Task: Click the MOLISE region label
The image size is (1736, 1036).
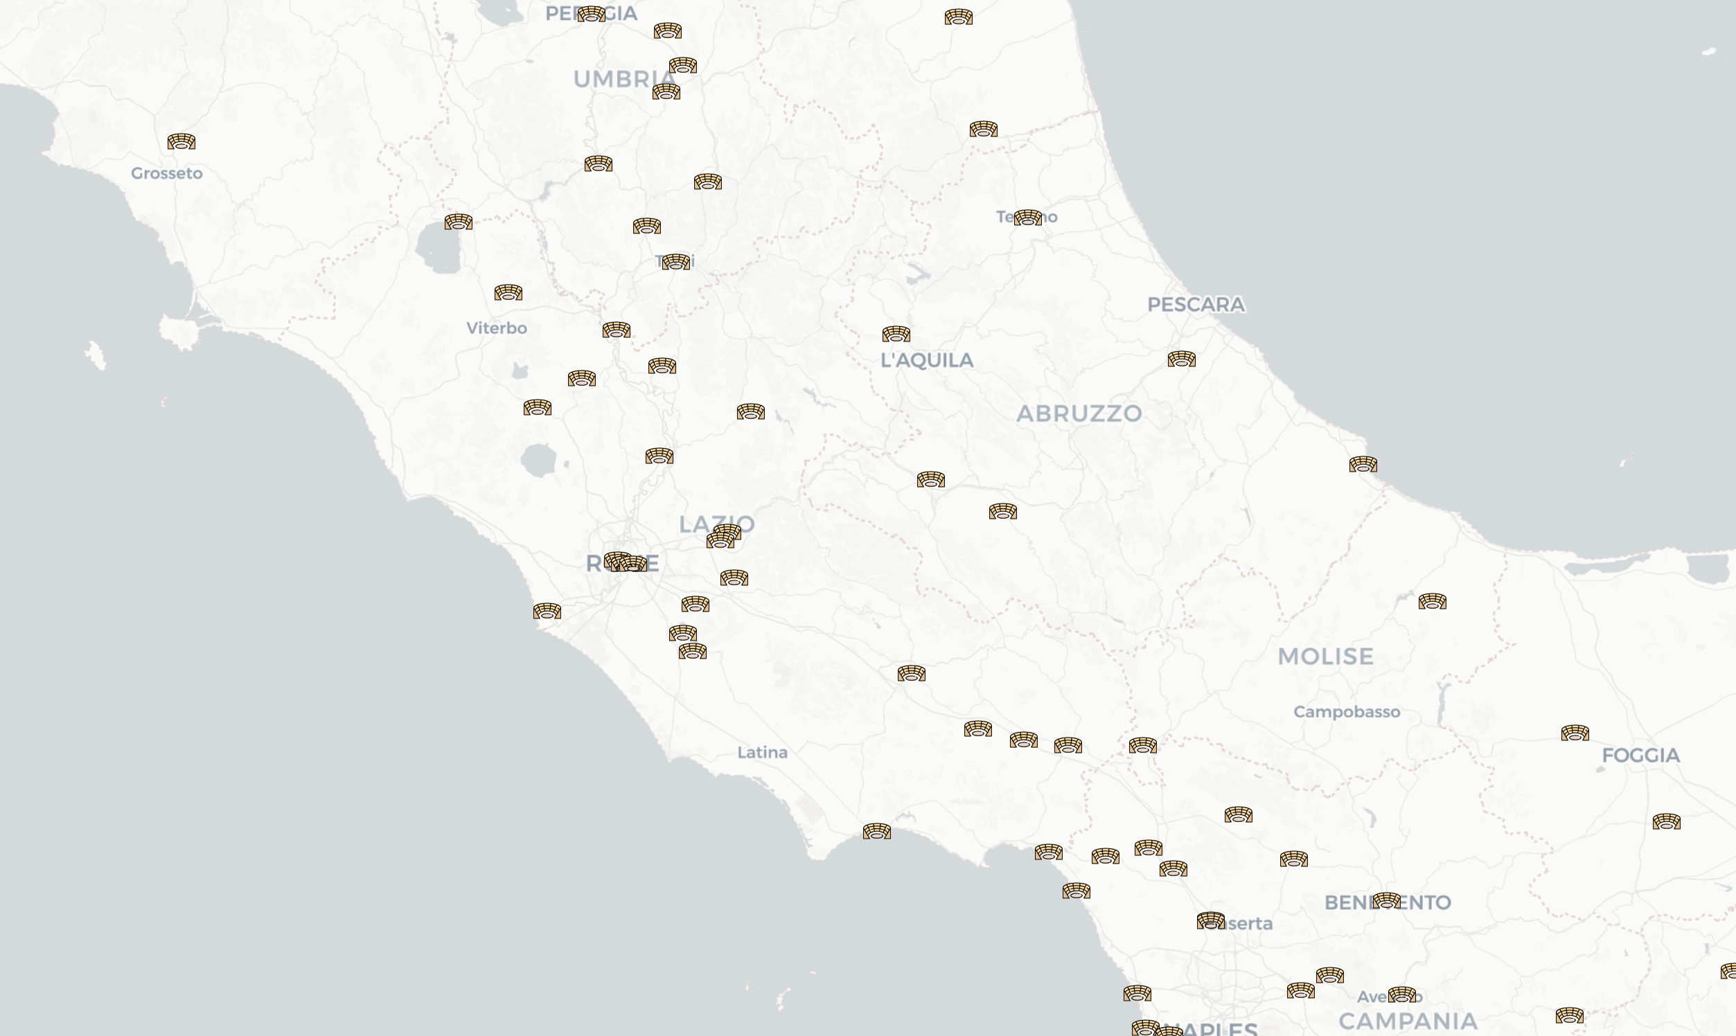Action: tap(1326, 657)
